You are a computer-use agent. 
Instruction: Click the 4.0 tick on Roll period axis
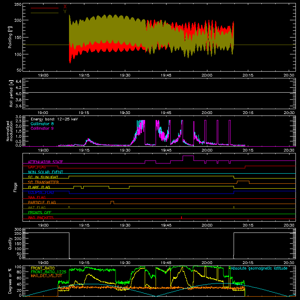coord(18,94)
